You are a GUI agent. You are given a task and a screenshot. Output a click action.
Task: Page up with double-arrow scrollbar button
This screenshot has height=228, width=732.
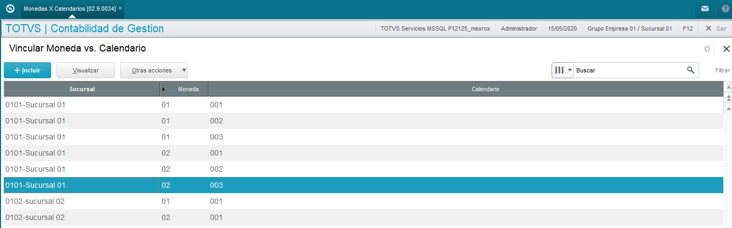728,97
